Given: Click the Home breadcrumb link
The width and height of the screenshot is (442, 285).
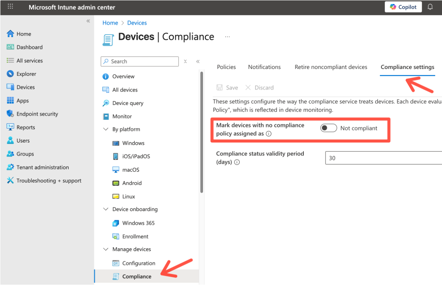Looking at the screenshot, I should coord(110,23).
